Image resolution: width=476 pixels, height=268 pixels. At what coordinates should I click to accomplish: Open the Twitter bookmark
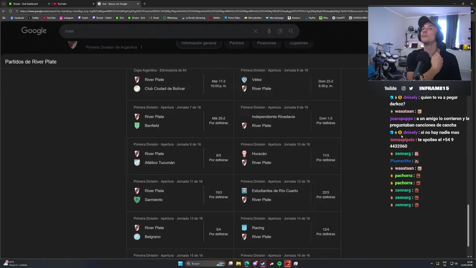33,18
